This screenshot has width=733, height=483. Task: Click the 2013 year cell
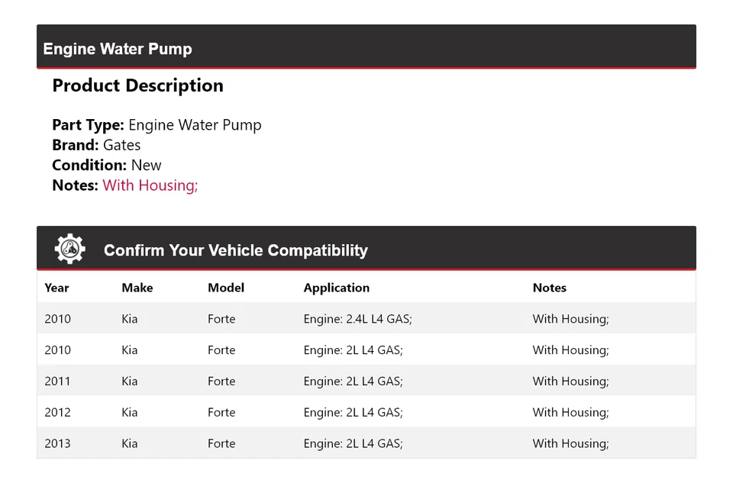click(x=57, y=444)
